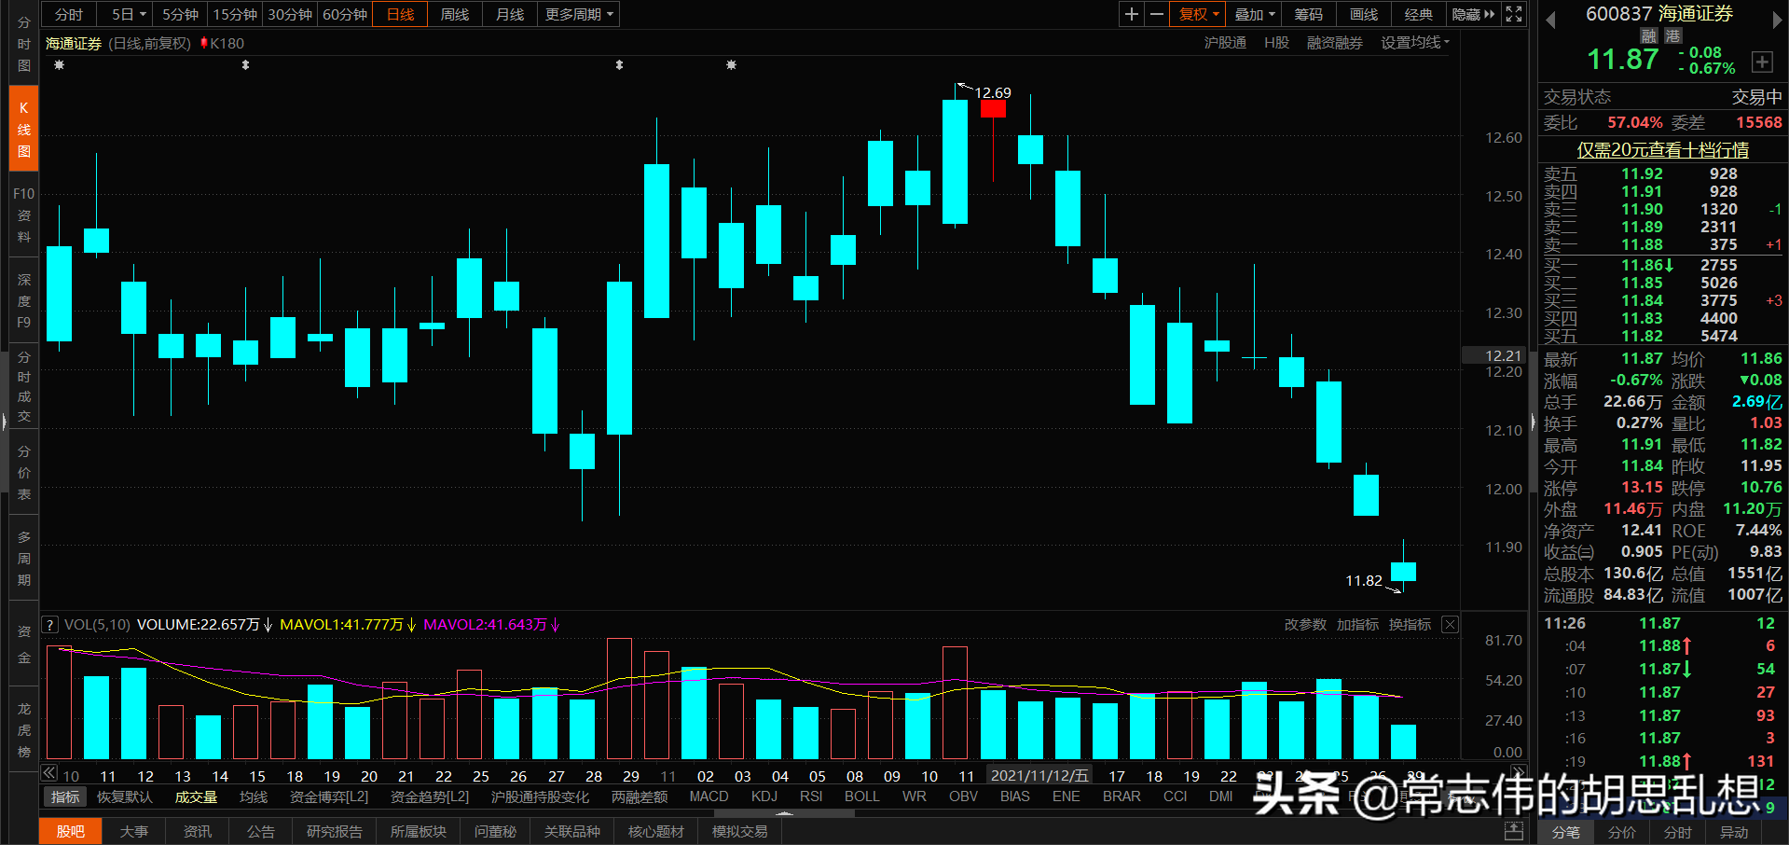Image resolution: width=1789 pixels, height=845 pixels.
Task: Open the 股吧 tab at bottom
Action: pyautogui.click(x=70, y=831)
